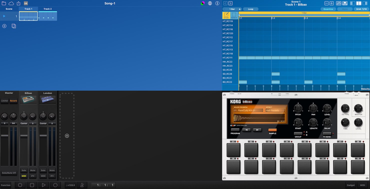Go to next track with right arrow

coord(230,3)
